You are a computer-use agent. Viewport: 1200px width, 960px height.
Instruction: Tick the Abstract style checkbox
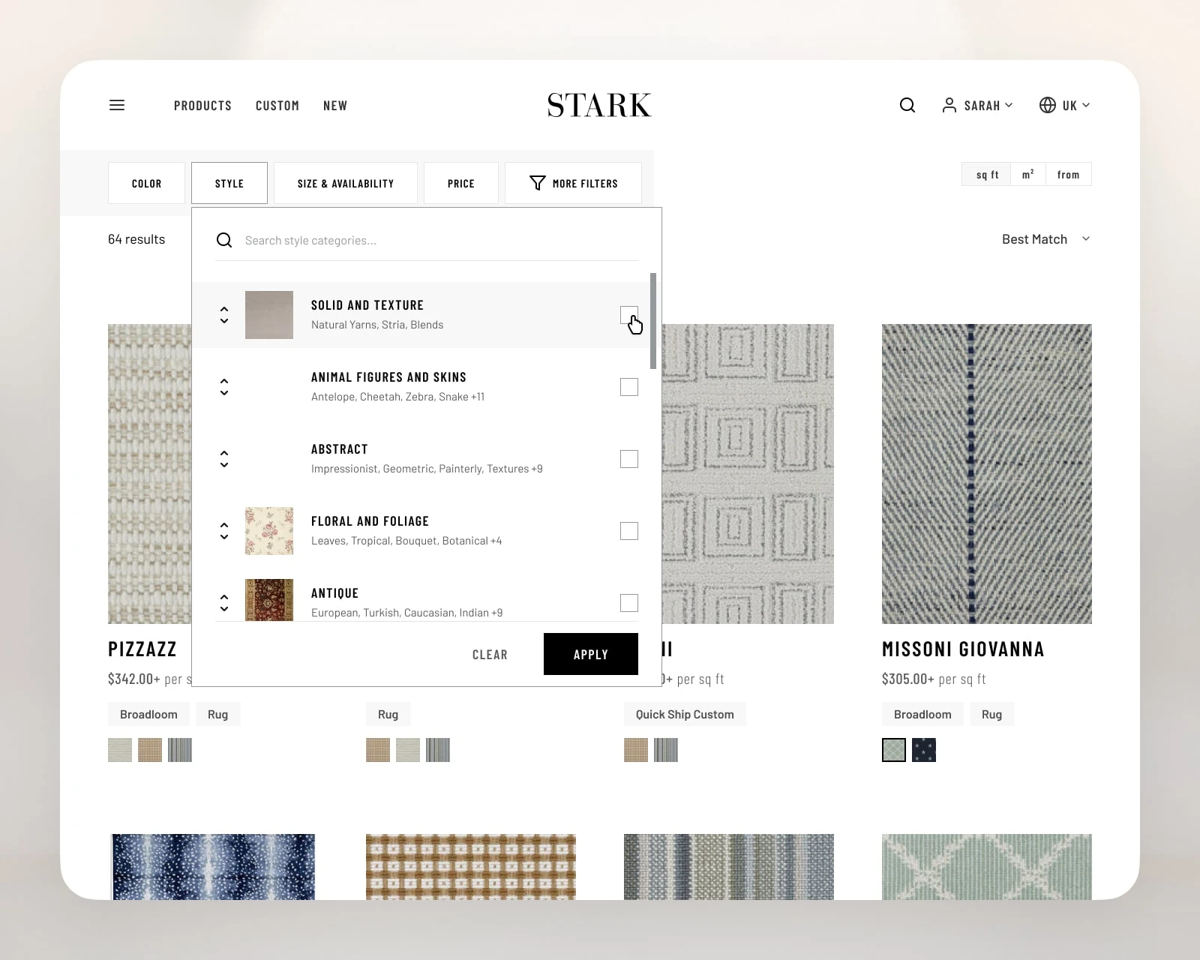point(629,459)
